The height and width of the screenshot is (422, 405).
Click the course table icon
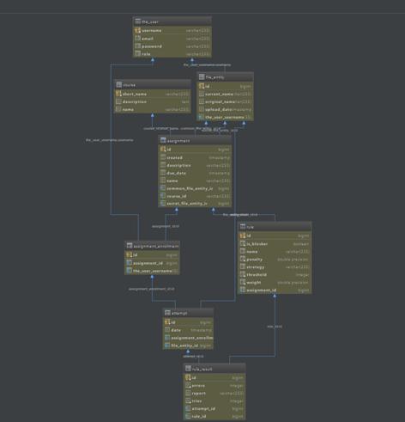(x=118, y=85)
